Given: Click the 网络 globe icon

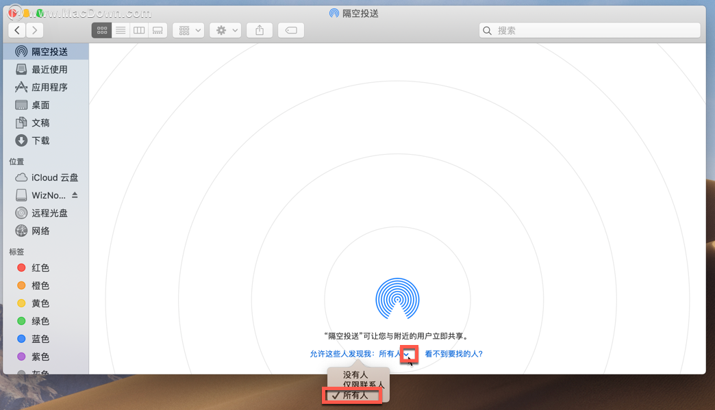Looking at the screenshot, I should coord(21,231).
